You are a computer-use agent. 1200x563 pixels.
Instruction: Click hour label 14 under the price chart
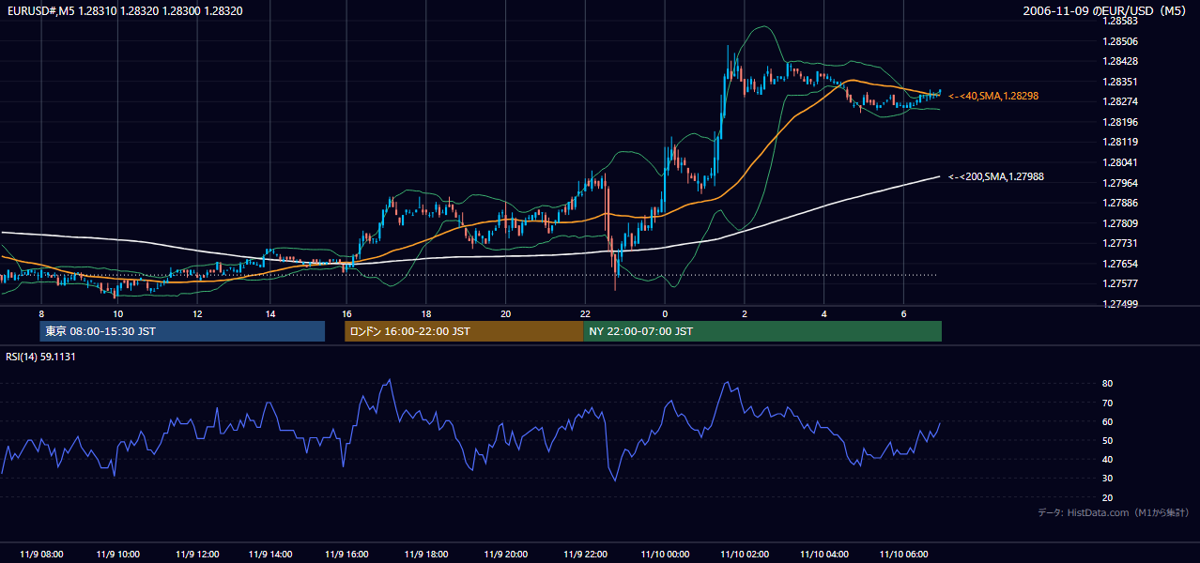click(269, 313)
